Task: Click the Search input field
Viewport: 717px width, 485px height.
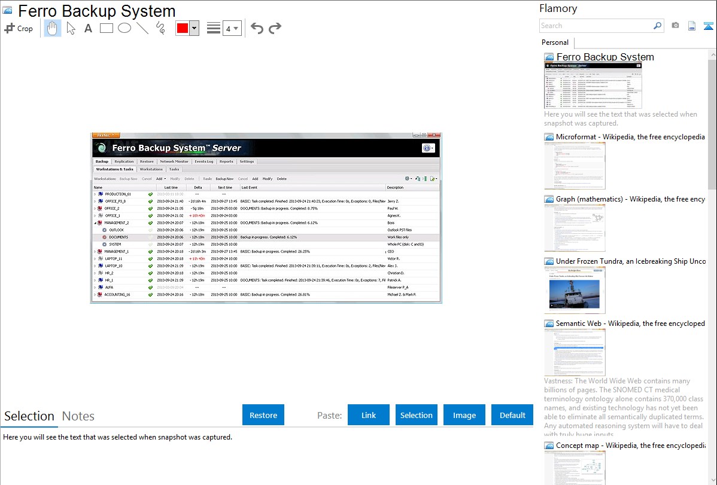Action: pyautogui.click(x=596, y=26)
